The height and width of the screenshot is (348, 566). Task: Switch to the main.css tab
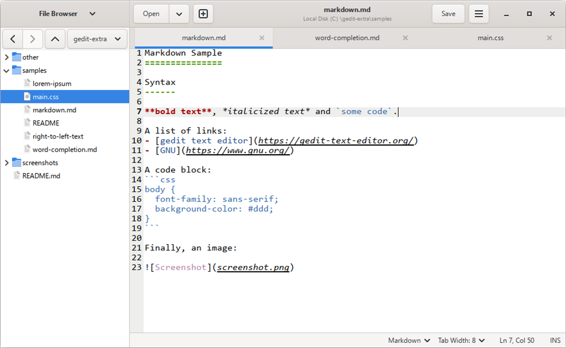pyautogui.click(x=490, y=38)
